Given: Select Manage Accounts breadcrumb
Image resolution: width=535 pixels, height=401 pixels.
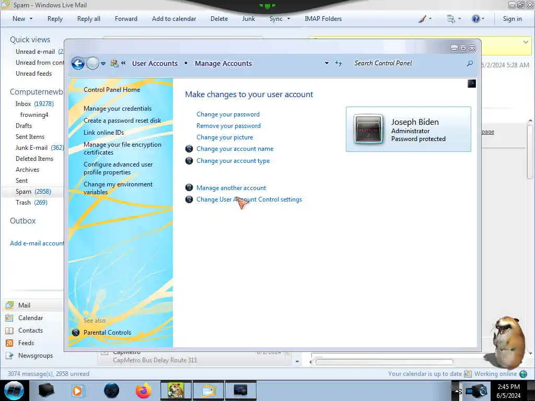Looking at the screenshot, I should click(223, 63).
